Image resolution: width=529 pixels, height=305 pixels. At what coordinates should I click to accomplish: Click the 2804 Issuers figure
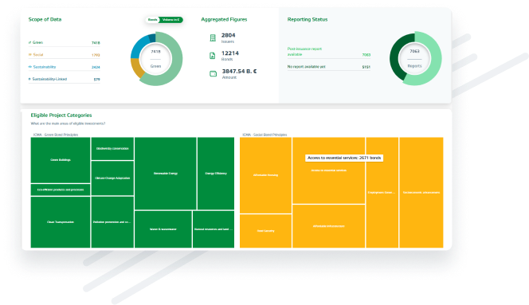point(229,35)
